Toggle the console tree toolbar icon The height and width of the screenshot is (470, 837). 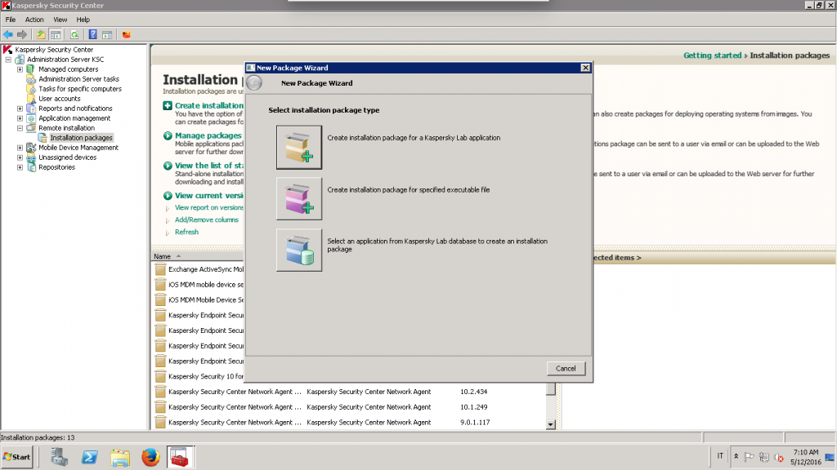coord(56,34)
